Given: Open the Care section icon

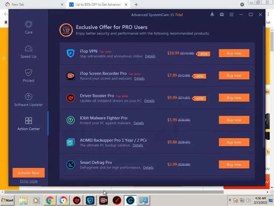Looking at the screenshot, I should 28,24.
